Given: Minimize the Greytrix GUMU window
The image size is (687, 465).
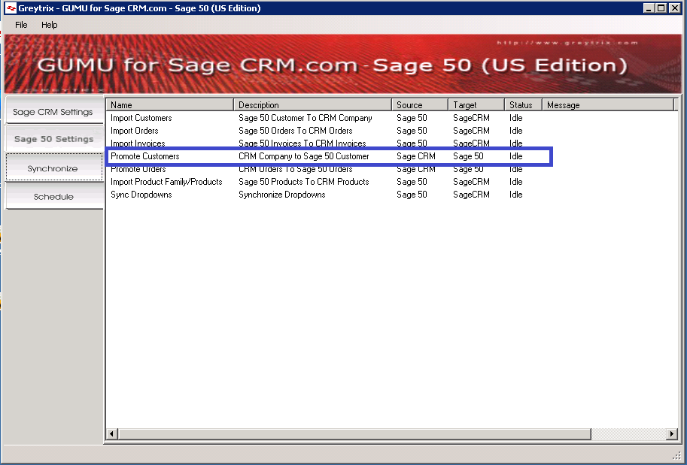Looking at the screenshot, I should coord(649,8).
